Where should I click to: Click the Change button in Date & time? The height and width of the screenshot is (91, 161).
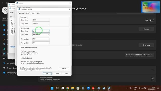pos(146,29)
